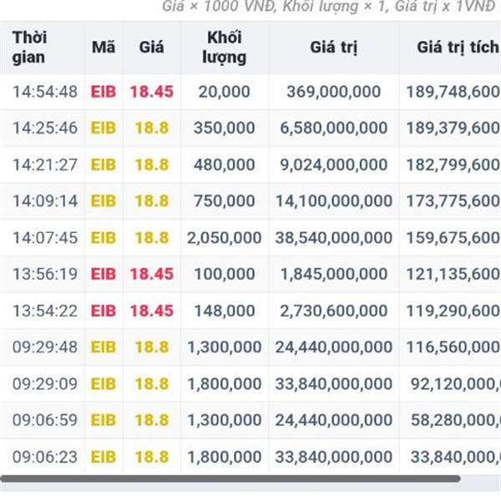501x501 pixels.
Task: Click the Thời gian column header
Action: tap(29, 48)
